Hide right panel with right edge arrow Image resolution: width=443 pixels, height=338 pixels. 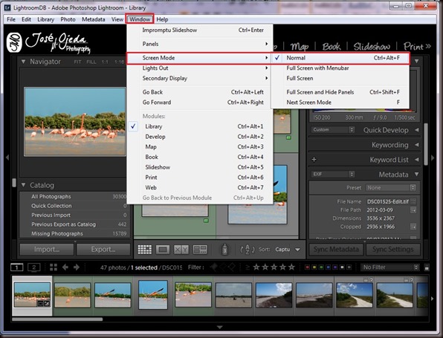point(433,157)
